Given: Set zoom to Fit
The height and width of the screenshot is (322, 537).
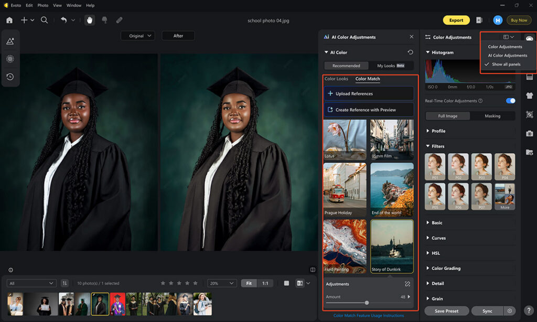Looking at the screenshot, I should [249, 283].
